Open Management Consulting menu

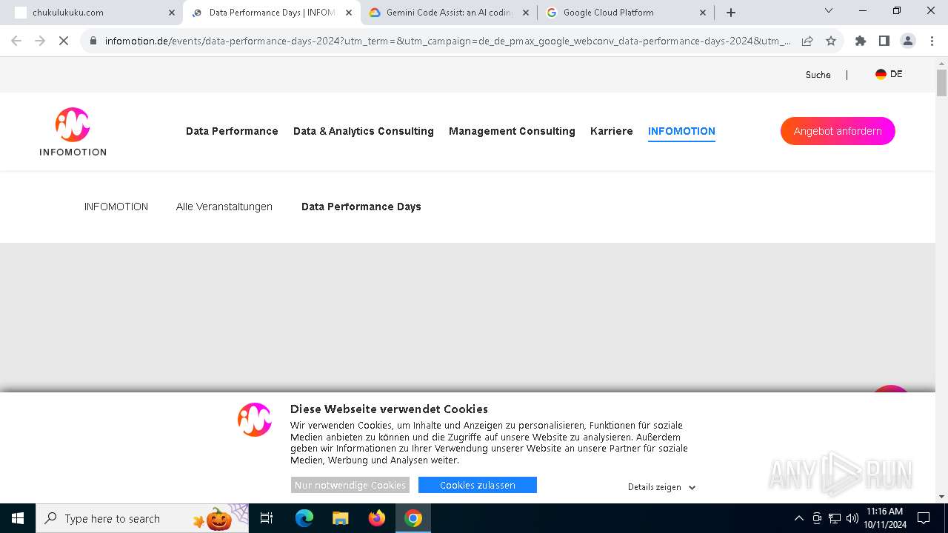(x=512, y=131)
